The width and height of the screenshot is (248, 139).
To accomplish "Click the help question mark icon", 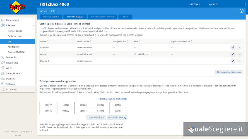I will click(x=242, y=11).
